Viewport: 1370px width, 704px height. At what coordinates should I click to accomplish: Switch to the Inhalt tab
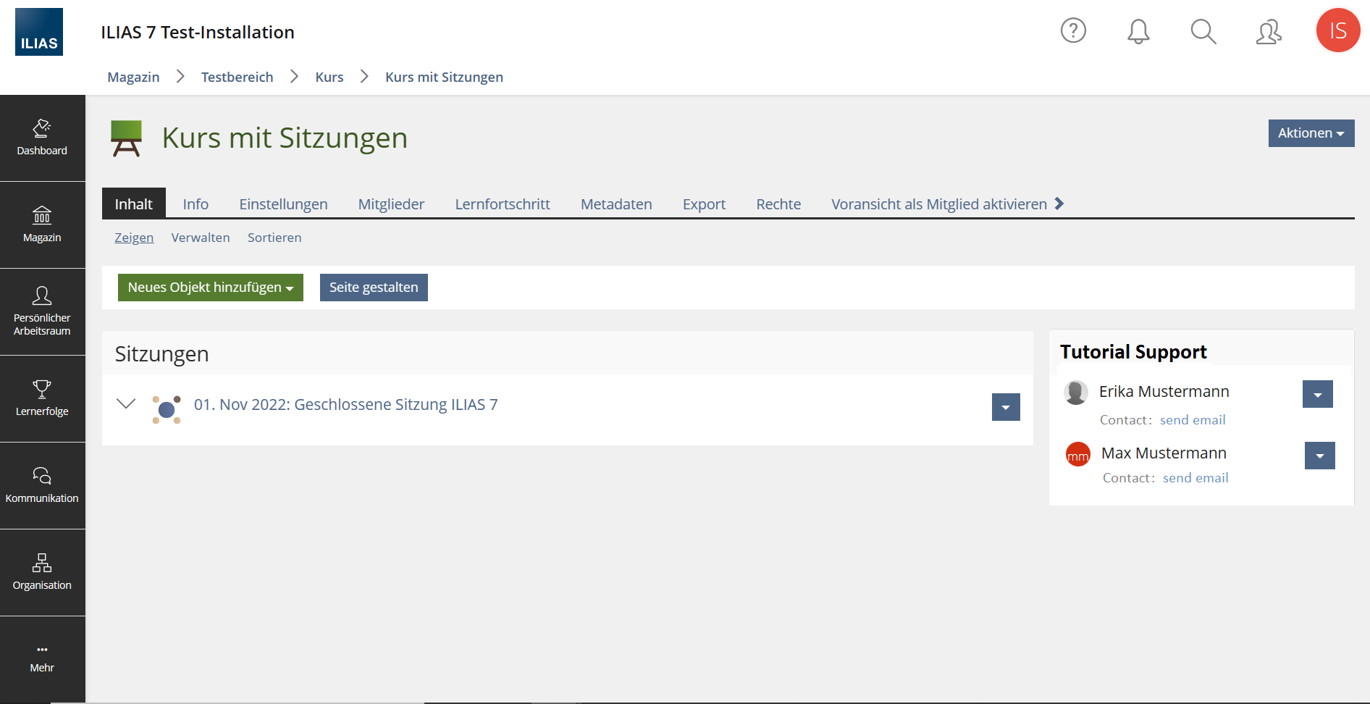coord(134,204)
